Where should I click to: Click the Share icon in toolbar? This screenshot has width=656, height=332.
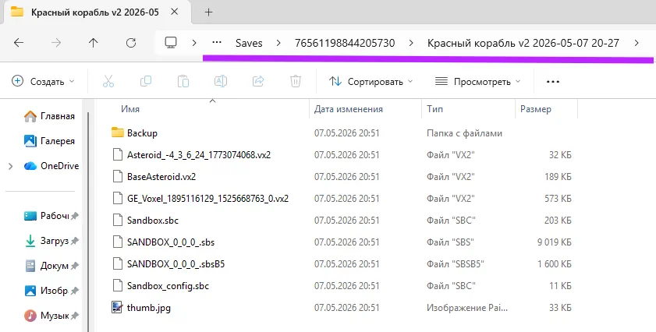[x=258, y=81]
